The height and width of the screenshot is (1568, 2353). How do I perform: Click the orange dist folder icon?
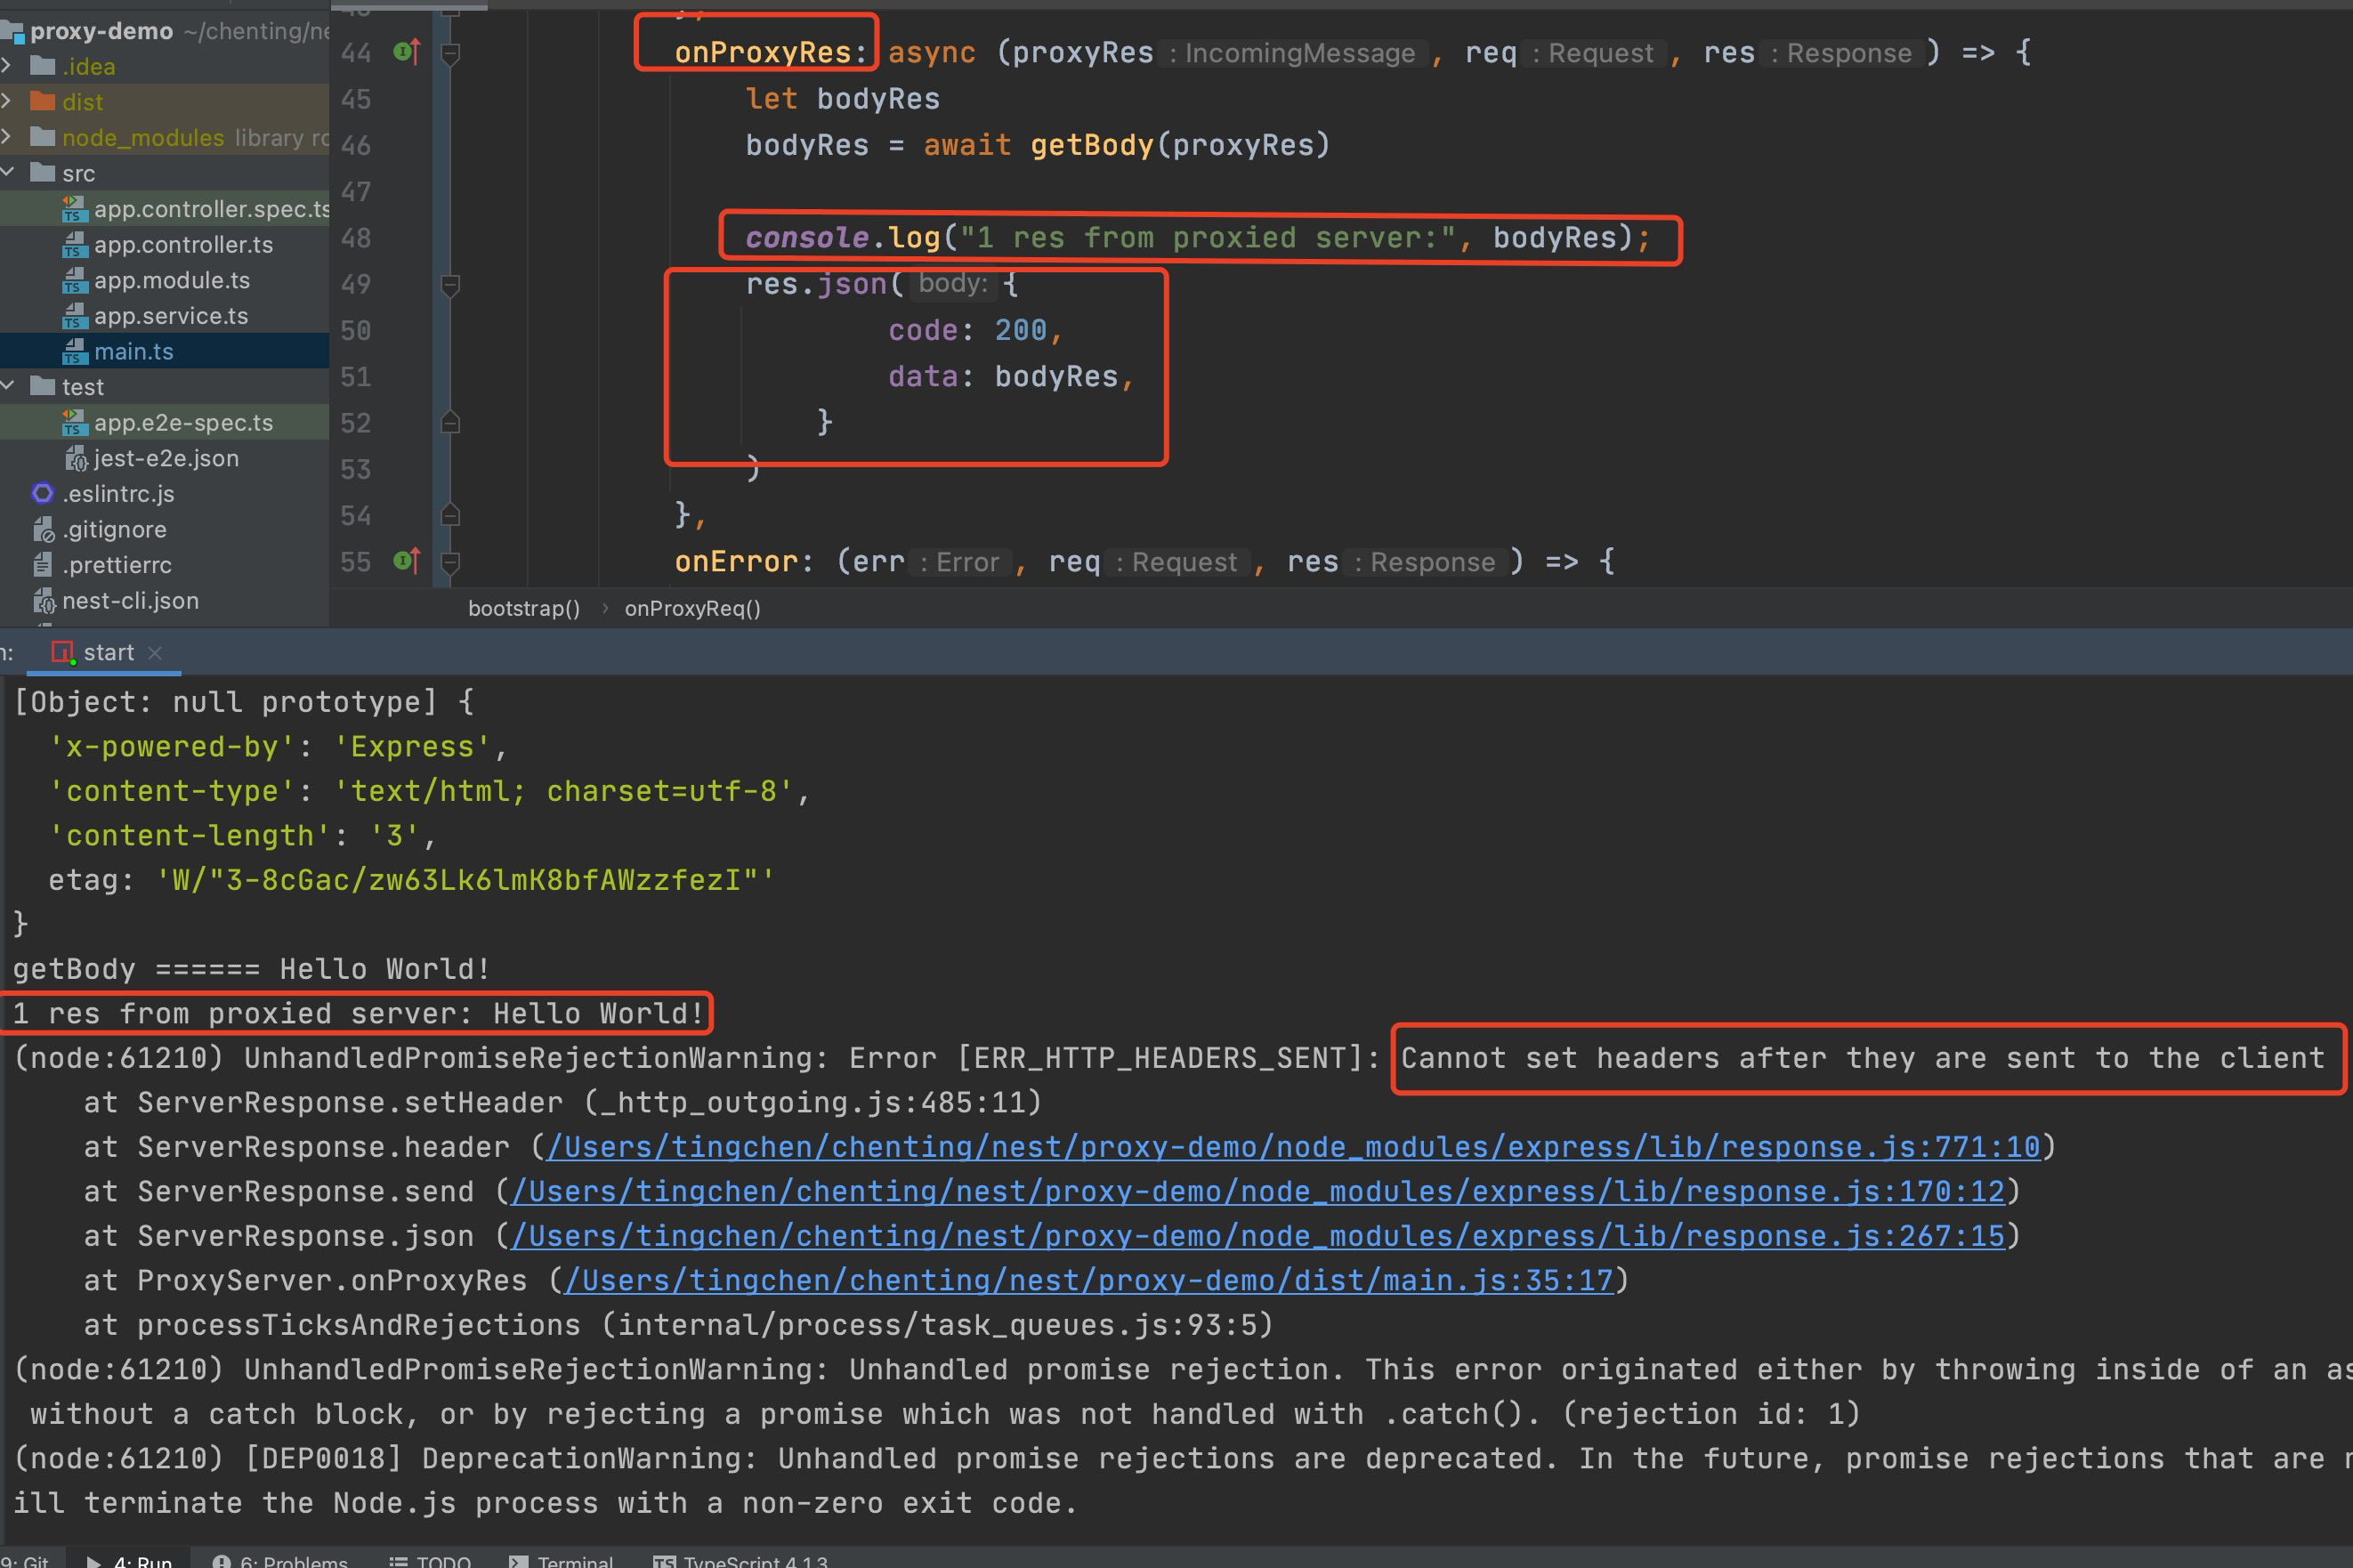(x=42, y=101)
